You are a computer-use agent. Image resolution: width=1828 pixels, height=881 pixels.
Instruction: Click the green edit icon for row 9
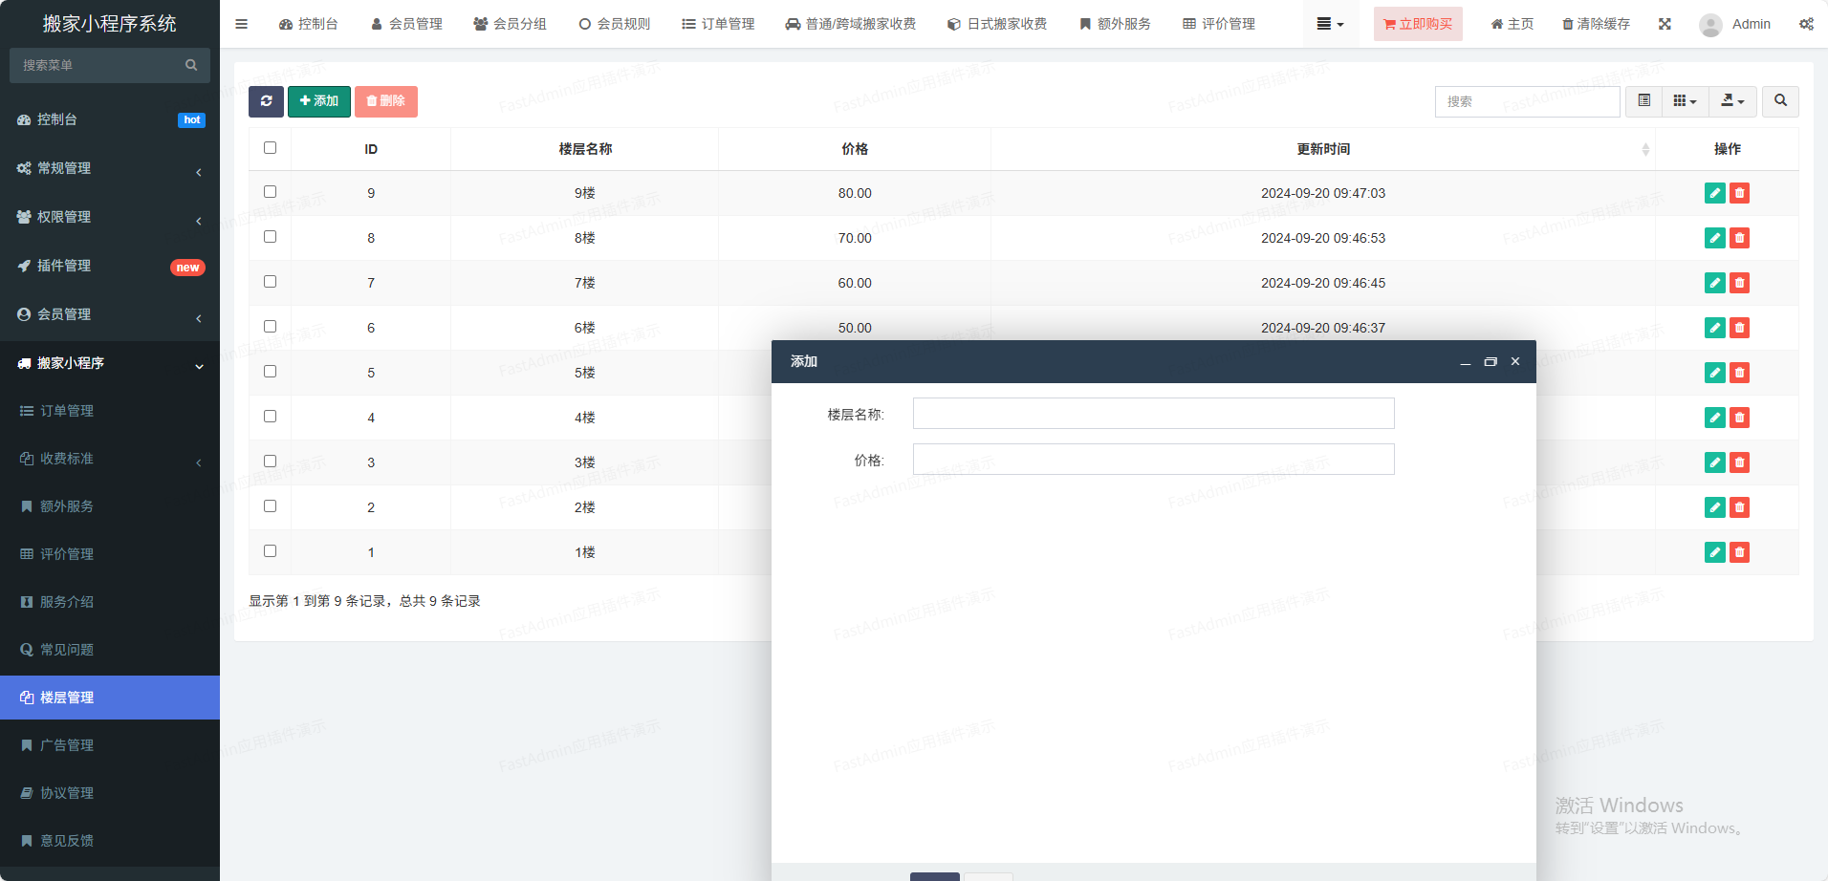(1714, 193)
